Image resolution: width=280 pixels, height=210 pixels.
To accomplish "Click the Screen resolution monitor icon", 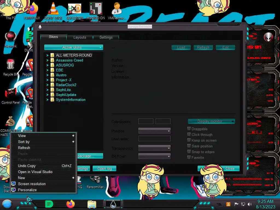I will click(13, 184).
